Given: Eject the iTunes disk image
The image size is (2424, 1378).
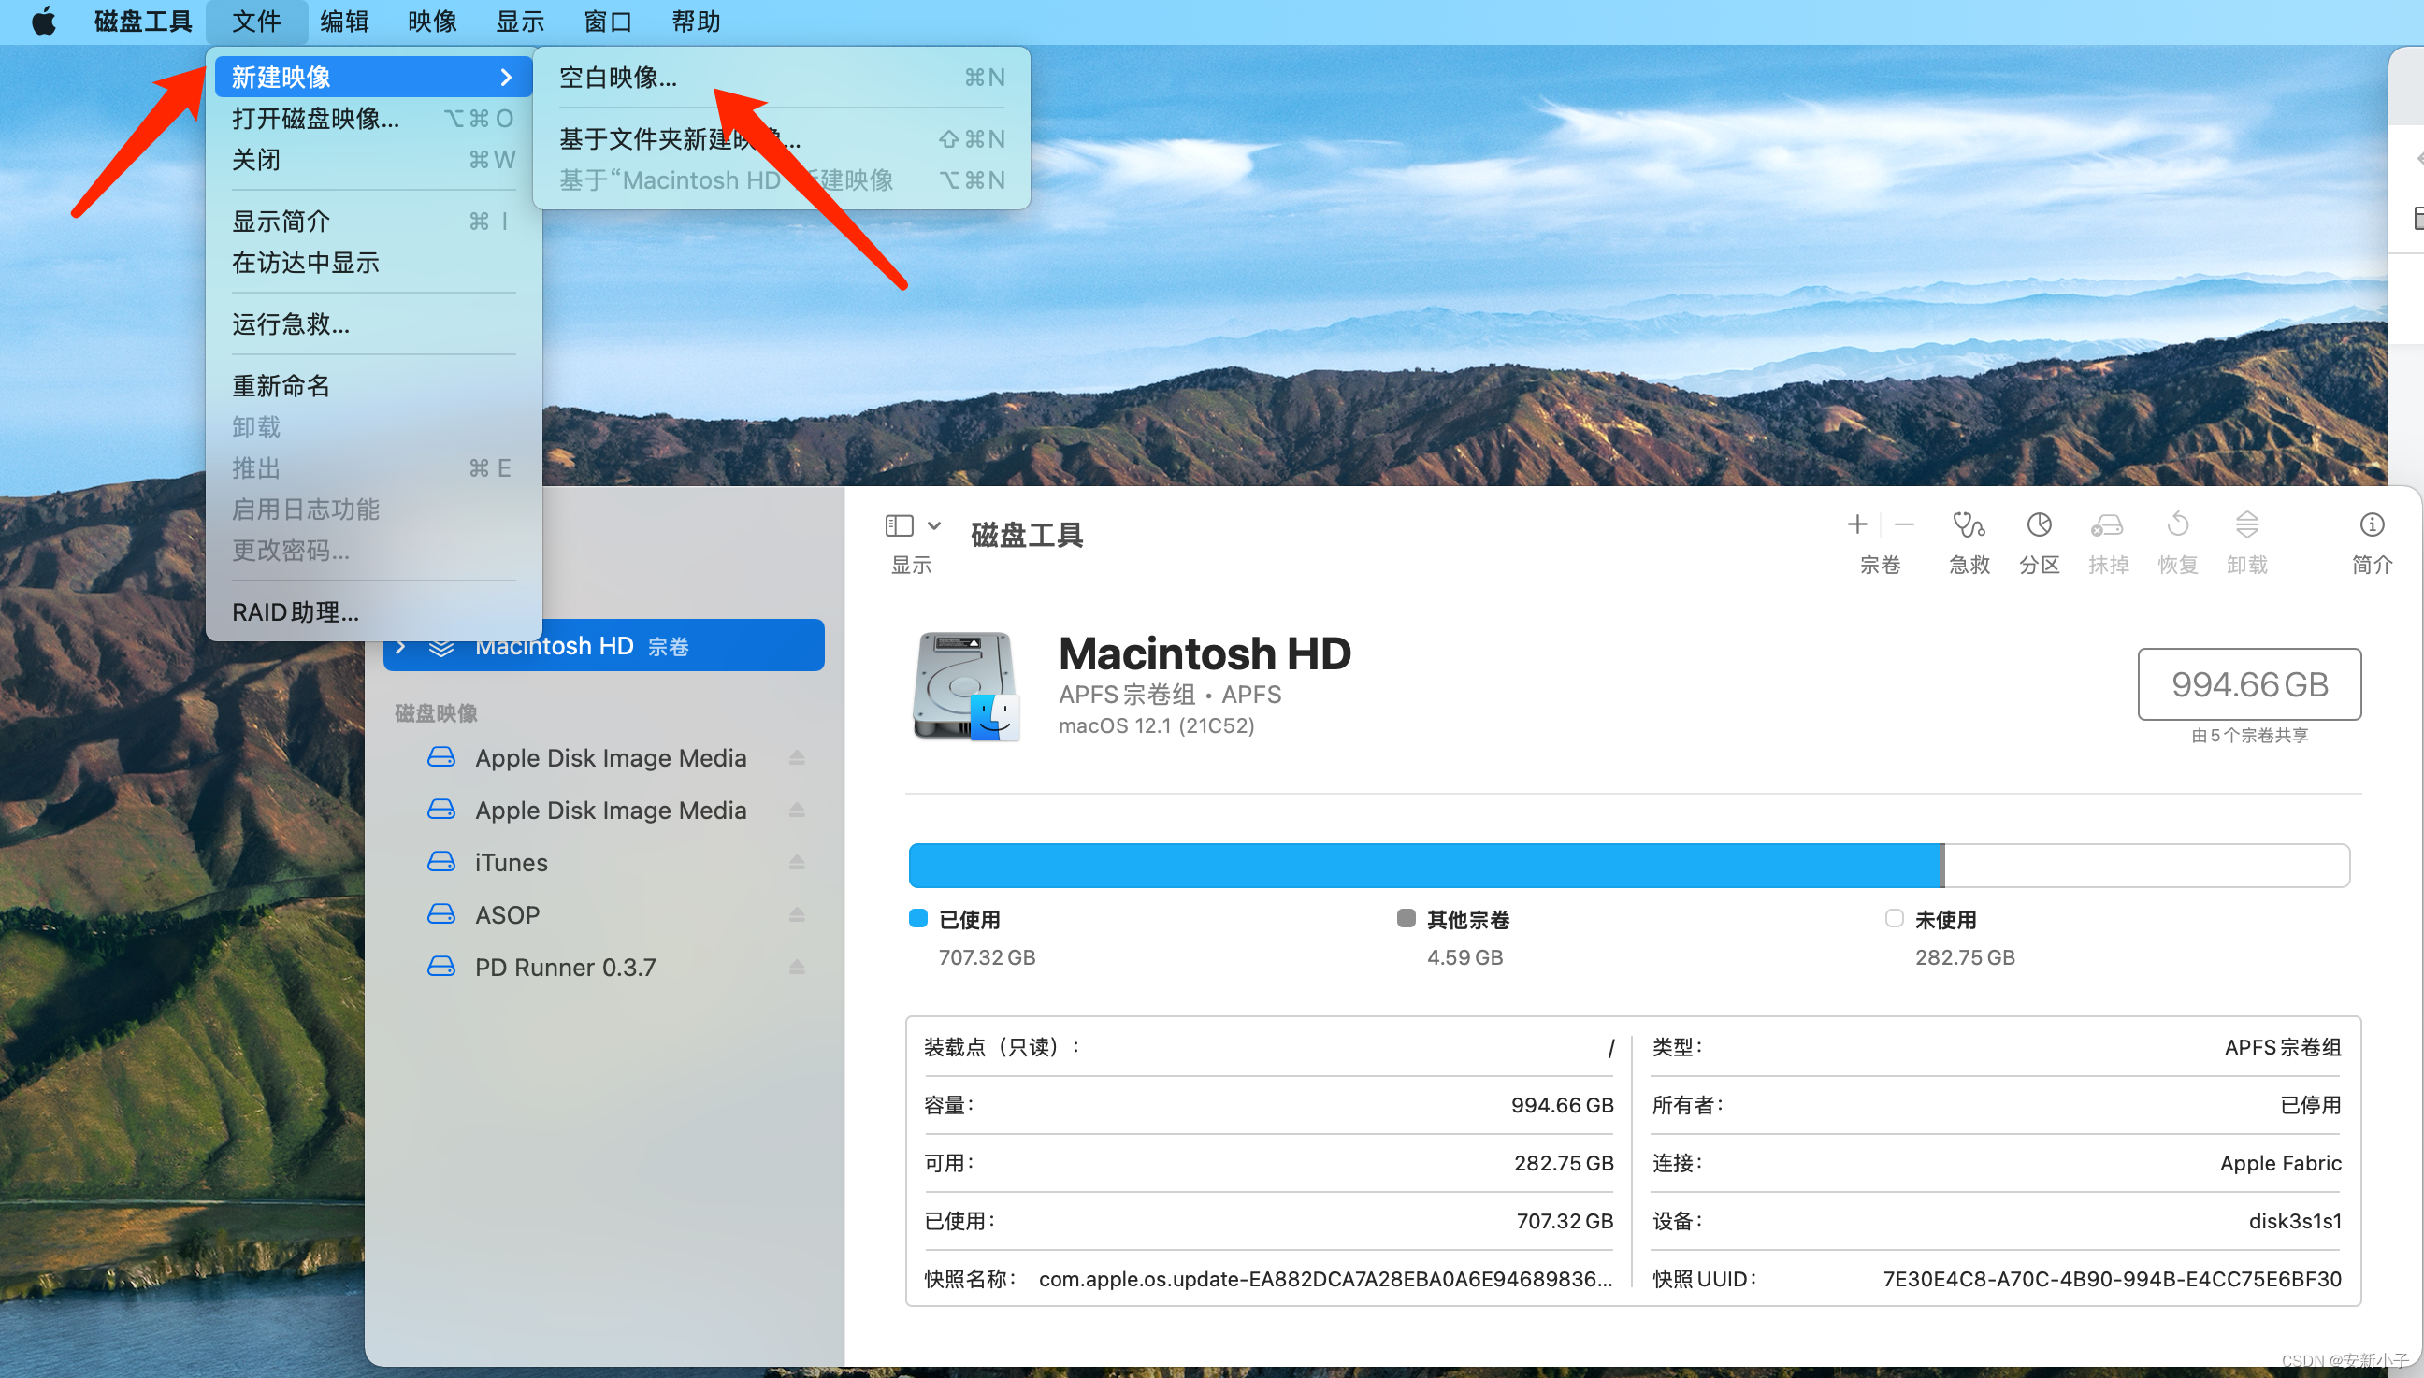Looking at the screenshot, I should coord(797,862).
